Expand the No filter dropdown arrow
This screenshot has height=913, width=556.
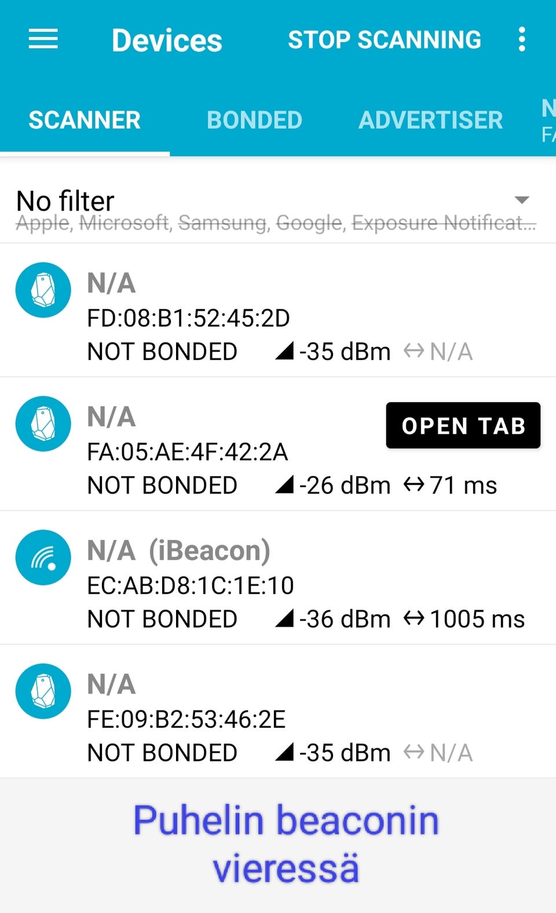click(522, 200)
